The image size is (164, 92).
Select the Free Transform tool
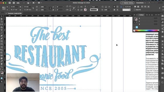point(2,50)
